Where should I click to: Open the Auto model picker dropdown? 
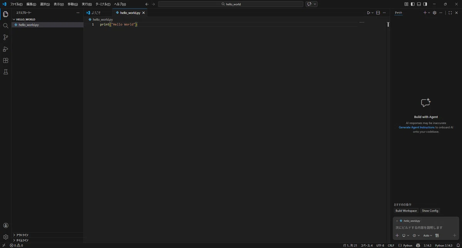click(x=428, y=235)
